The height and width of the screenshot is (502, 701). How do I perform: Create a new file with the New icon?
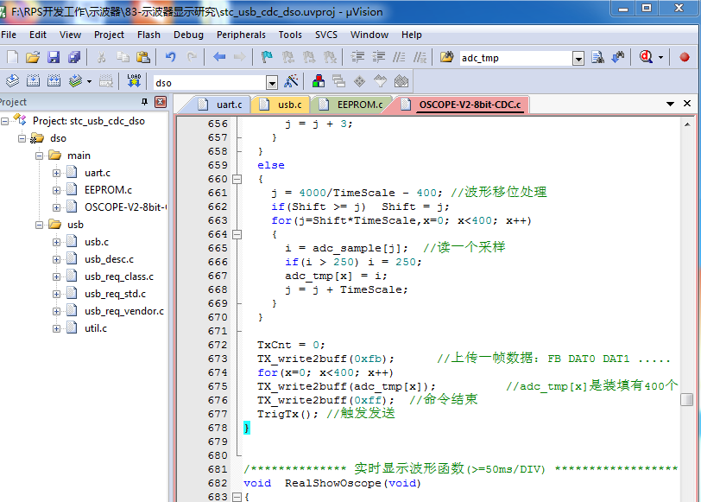click(x=12, y=57)
